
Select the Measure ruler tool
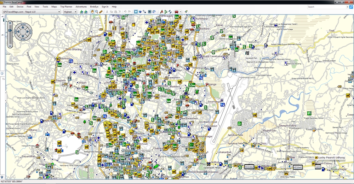click(101, 12)
